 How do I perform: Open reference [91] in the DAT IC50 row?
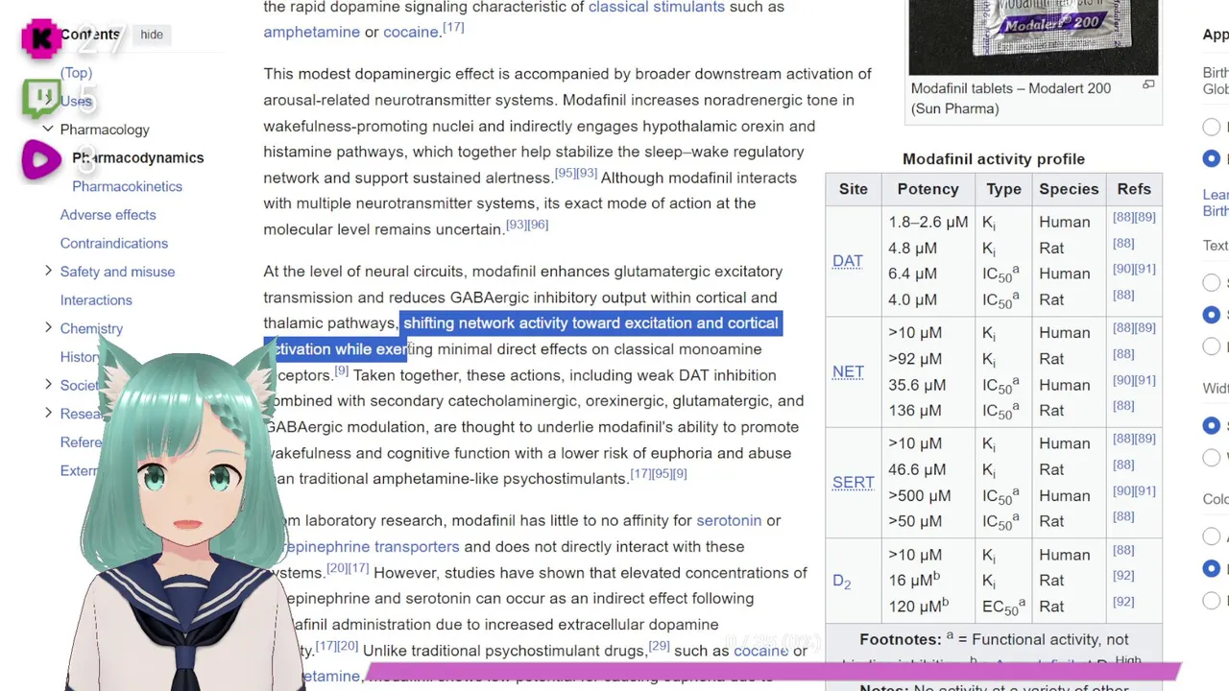pyautogui.click(x=1145, y=270)
